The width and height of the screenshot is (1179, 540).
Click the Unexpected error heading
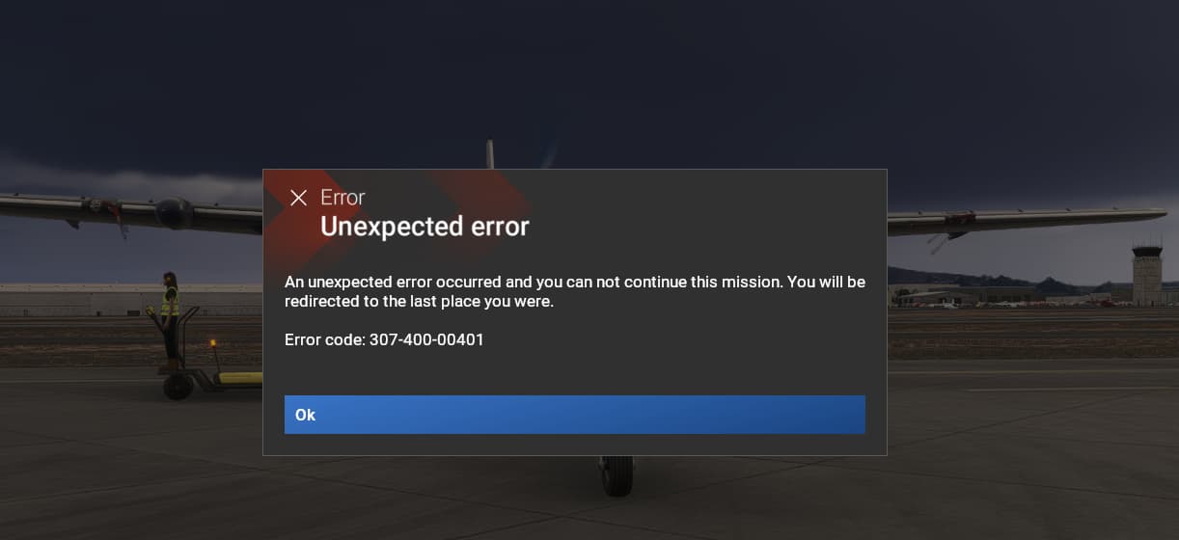[425, 227]
